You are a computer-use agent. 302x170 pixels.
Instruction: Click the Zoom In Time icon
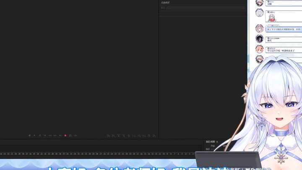tap(118, 136)
